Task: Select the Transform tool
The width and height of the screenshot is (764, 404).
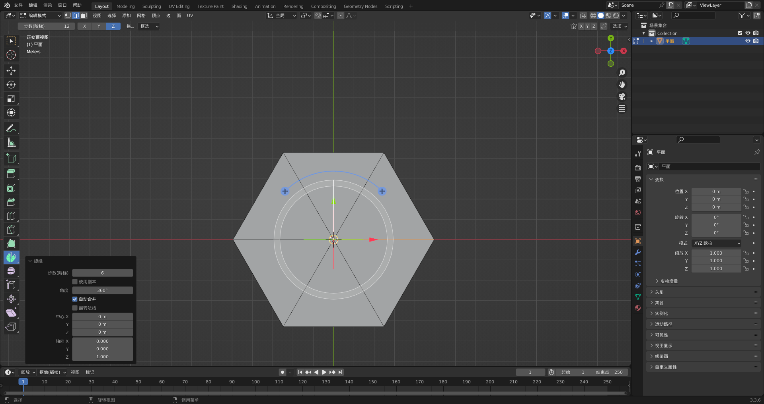Action: pos(11,112)
